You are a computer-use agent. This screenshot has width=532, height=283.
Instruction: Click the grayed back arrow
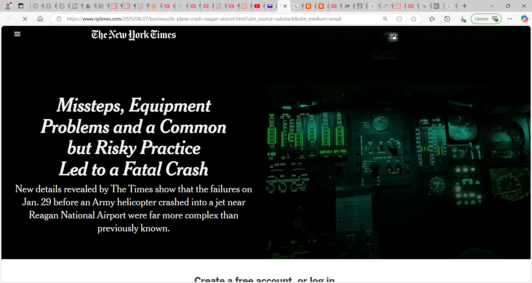10,19
